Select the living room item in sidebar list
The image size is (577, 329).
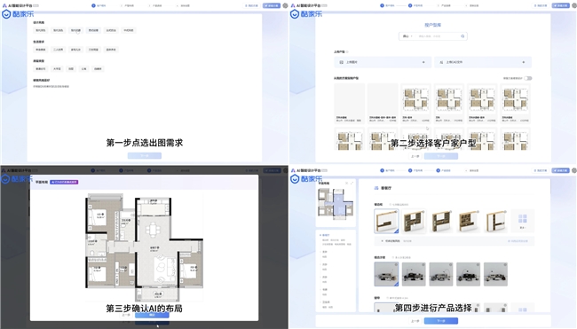point(325,235)
